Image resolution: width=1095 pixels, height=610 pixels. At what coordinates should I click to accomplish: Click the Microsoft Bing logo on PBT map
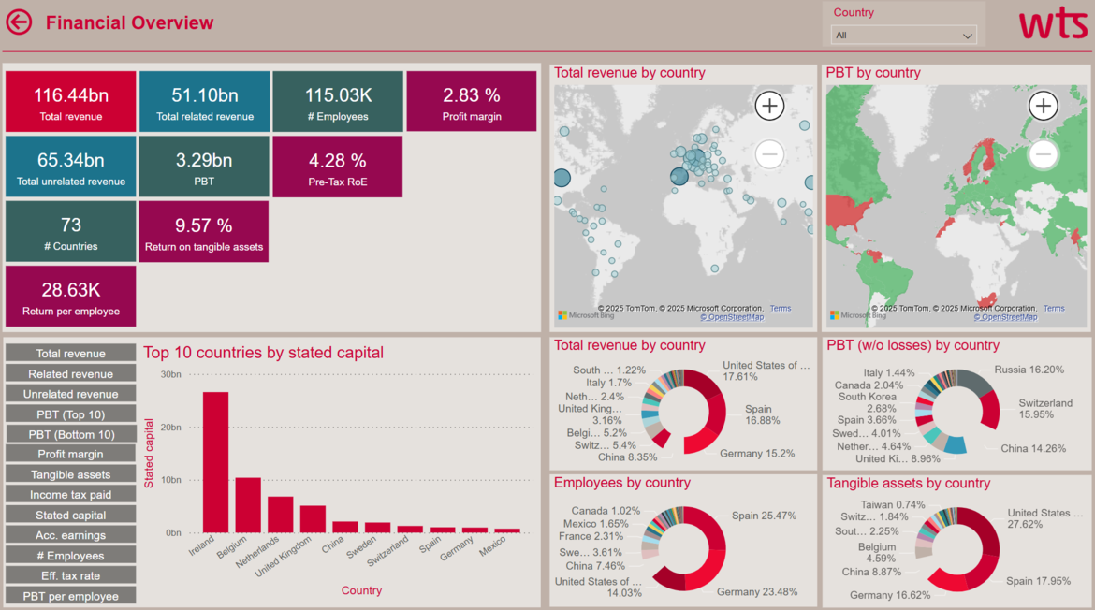(x=858, y=315)
